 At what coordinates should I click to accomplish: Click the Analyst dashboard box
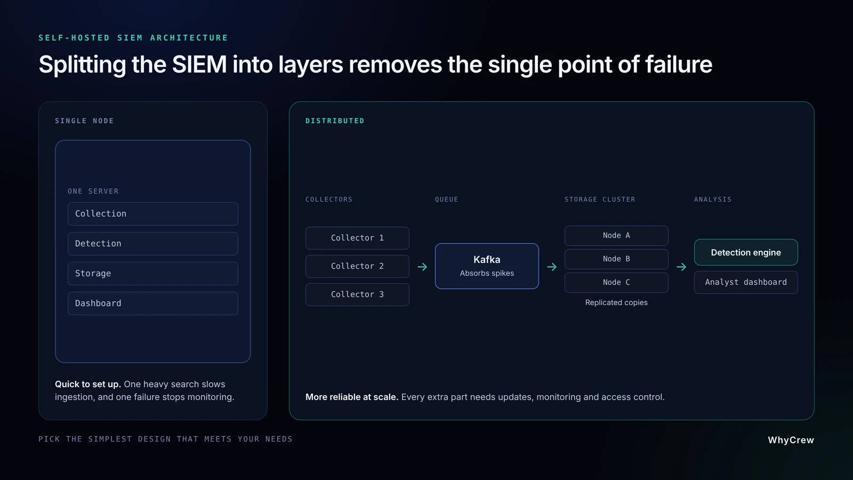pos(746,282)
